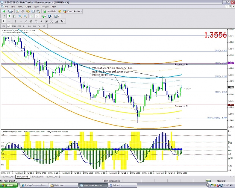
Task: Switch to Trading Journals browser taskbar item
Action: pyautogui.click(x=35, y=185)
